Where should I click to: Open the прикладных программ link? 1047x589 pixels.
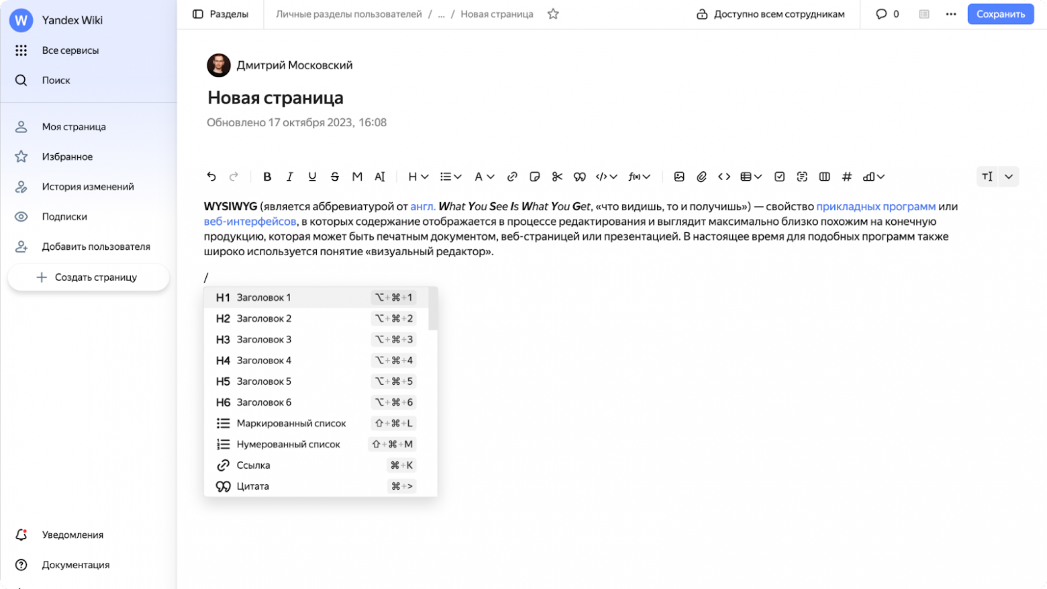876,206
